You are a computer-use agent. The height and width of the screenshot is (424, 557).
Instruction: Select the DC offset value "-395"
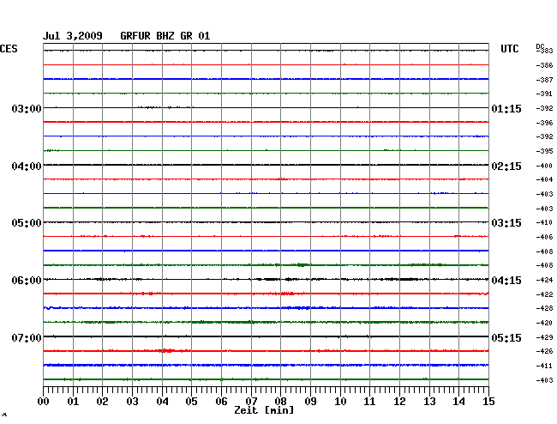544,151
